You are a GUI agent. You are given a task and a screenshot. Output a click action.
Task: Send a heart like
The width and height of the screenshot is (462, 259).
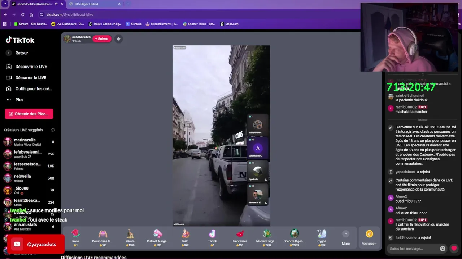pyautogui.click(x=454, y=249)
